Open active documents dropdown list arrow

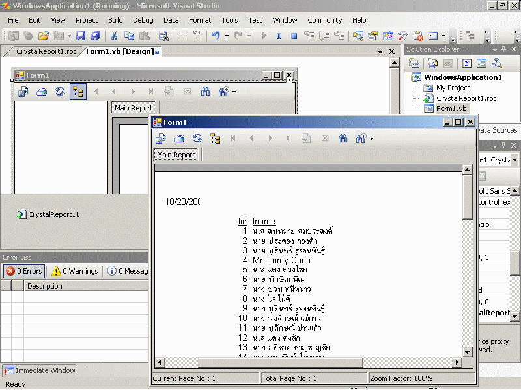380,51
